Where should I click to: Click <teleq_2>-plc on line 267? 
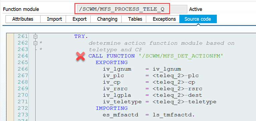[176, 76]
